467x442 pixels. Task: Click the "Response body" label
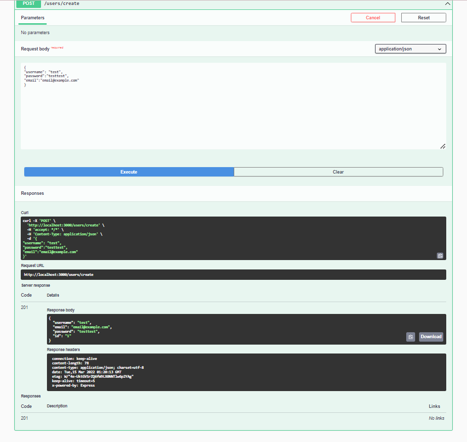(x=61, y=310)
